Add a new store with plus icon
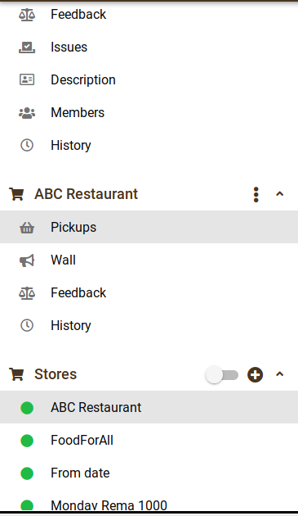 (x=255, y=375)
